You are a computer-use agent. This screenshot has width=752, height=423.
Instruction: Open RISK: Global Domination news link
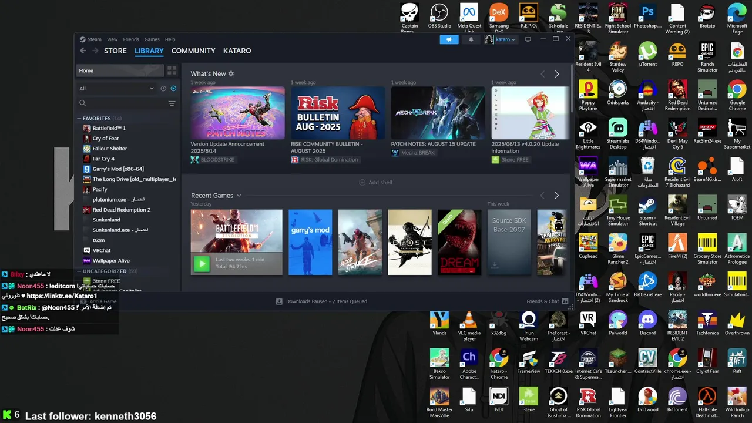[324, 160]
